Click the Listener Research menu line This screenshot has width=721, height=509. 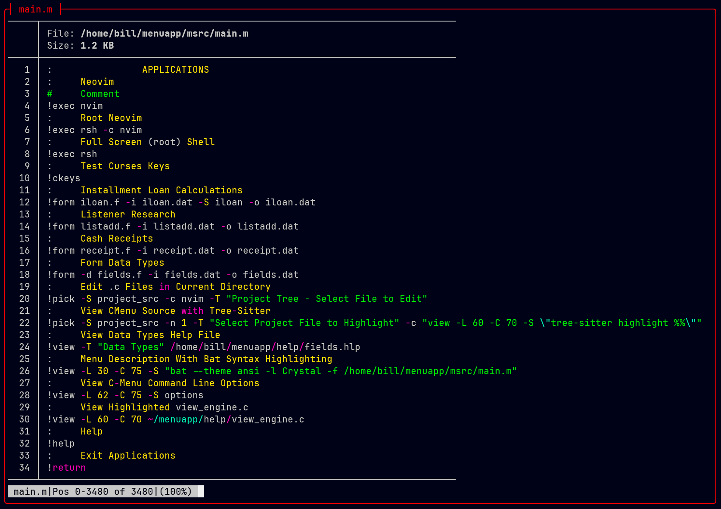[127, 214]
